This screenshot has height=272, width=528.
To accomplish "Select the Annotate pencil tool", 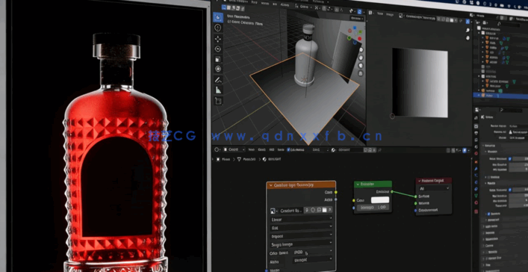I will coord(218,80).
